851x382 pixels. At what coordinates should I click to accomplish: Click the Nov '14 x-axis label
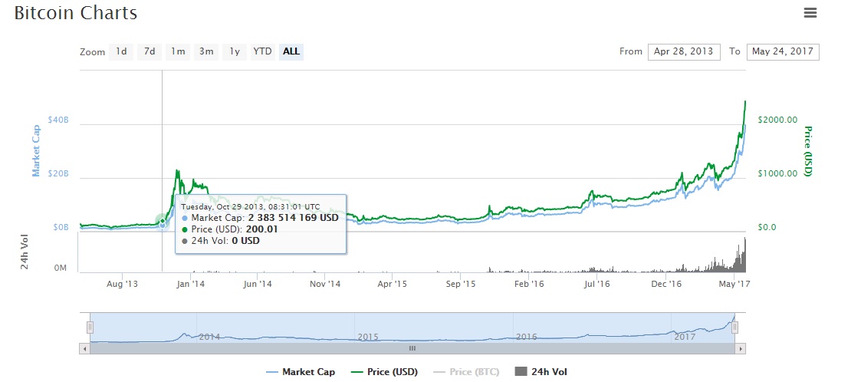pos(326,284)
